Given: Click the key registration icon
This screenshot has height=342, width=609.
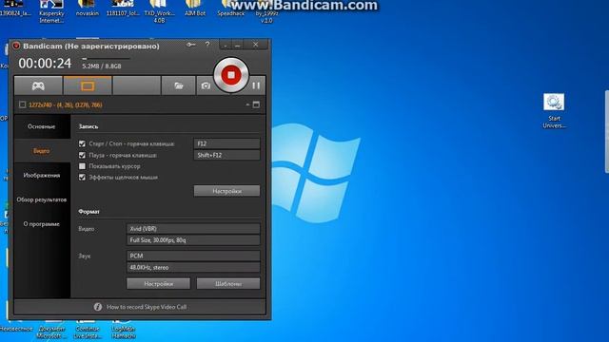Looking at the screenshot, I should [191, 45].
